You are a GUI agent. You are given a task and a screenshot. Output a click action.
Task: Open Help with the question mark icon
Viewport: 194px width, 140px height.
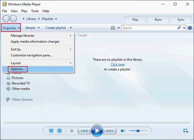click(190, 28)
